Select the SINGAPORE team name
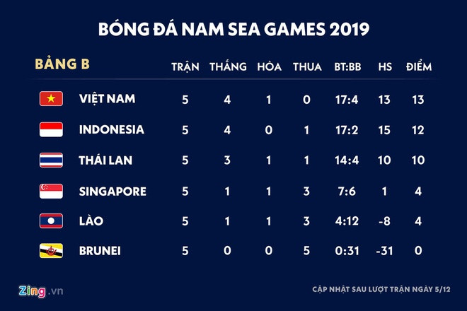467x311 pixels. (113, 192)
